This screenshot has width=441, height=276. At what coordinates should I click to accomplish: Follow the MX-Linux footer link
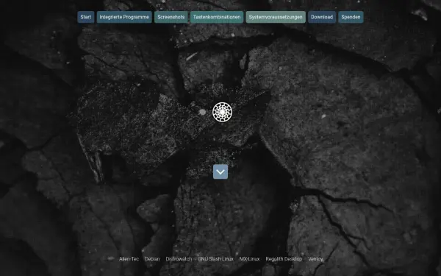[249, 259]
